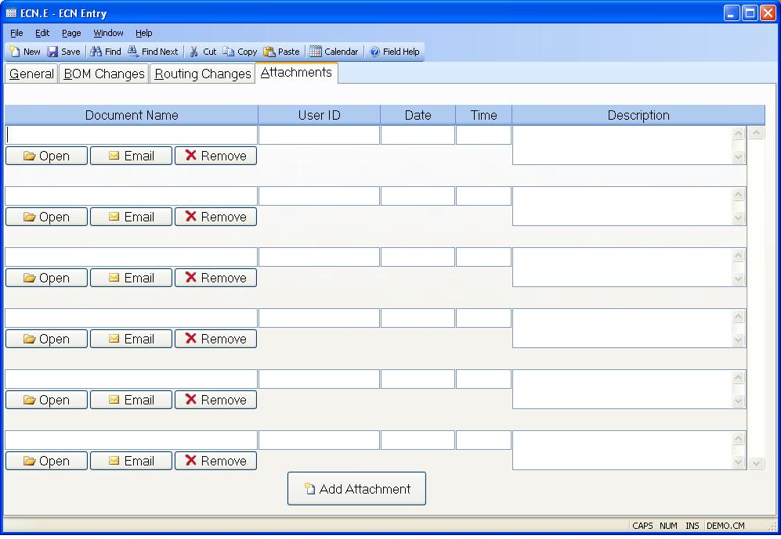Image resolution: width=781 pixels, height=539 pixels.
Task: Click Email button in the second attachment row
Action: 131,217
